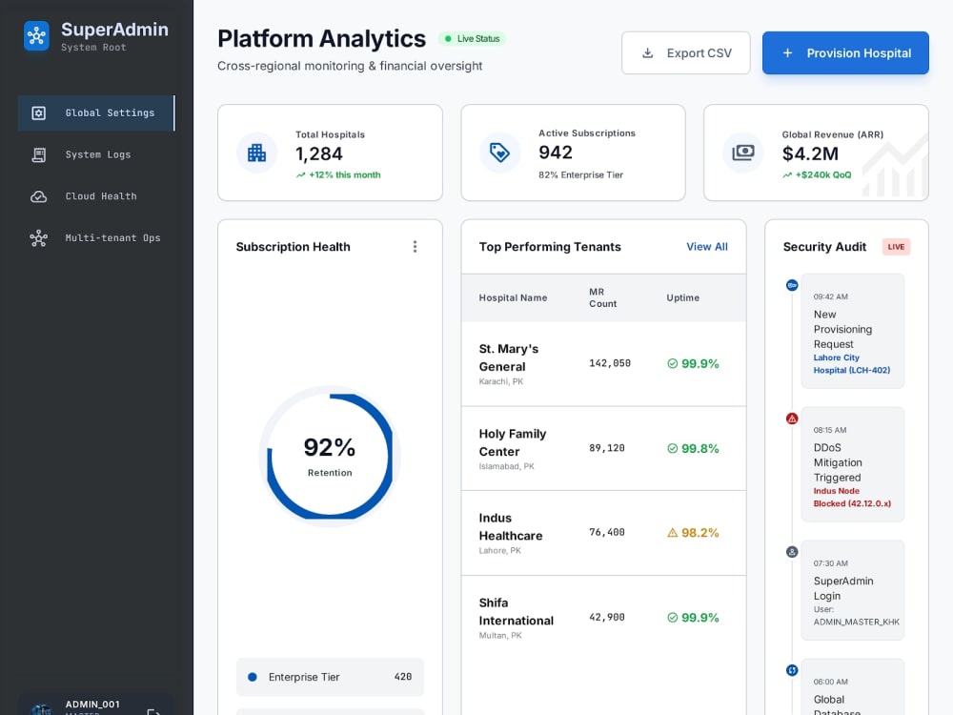Screen dimensions: 953x715
Task: Open Cloud Health in sidebar
Action: click(96, 196)
